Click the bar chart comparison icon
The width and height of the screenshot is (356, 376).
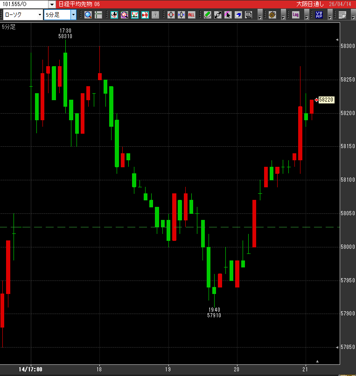(x=135, y=15)
